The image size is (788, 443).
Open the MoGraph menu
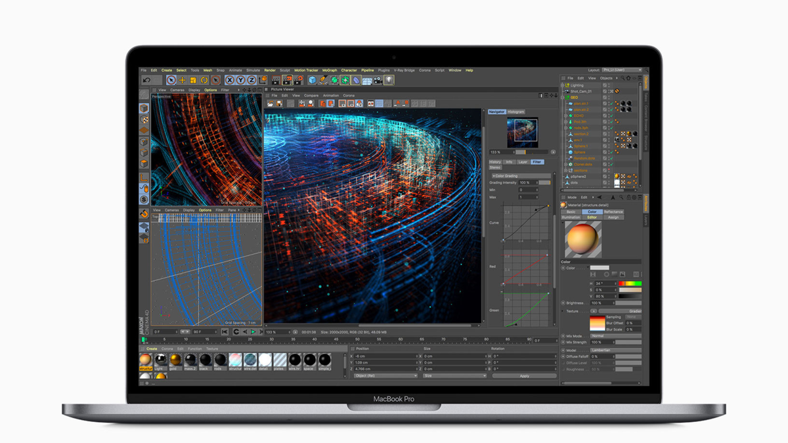(330, 70)
